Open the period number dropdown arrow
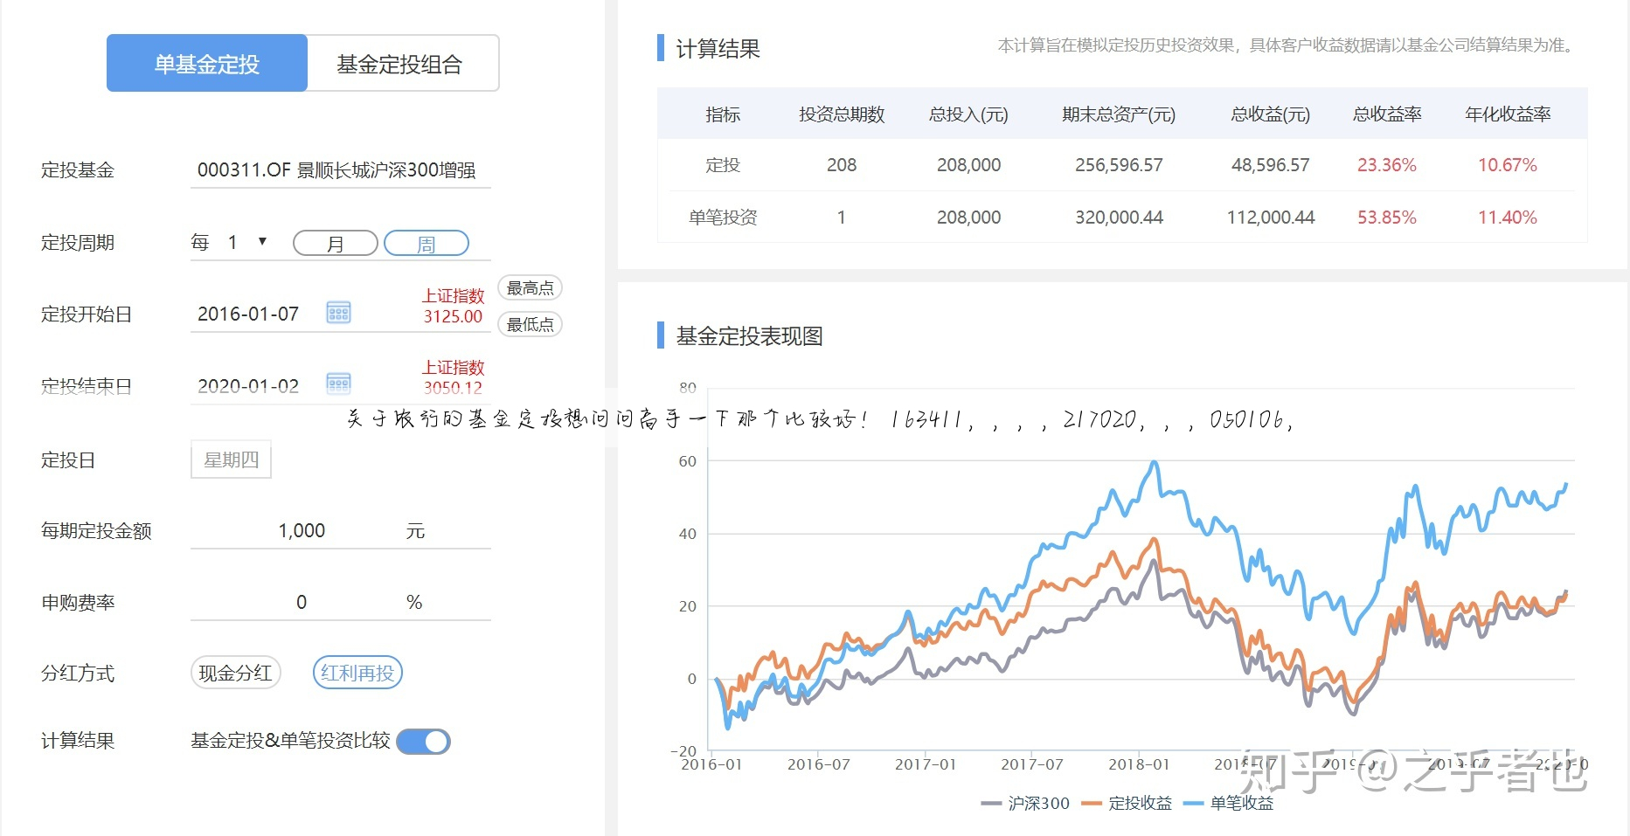The height and width of the screenshot is (836, 1630). (262, 241)
